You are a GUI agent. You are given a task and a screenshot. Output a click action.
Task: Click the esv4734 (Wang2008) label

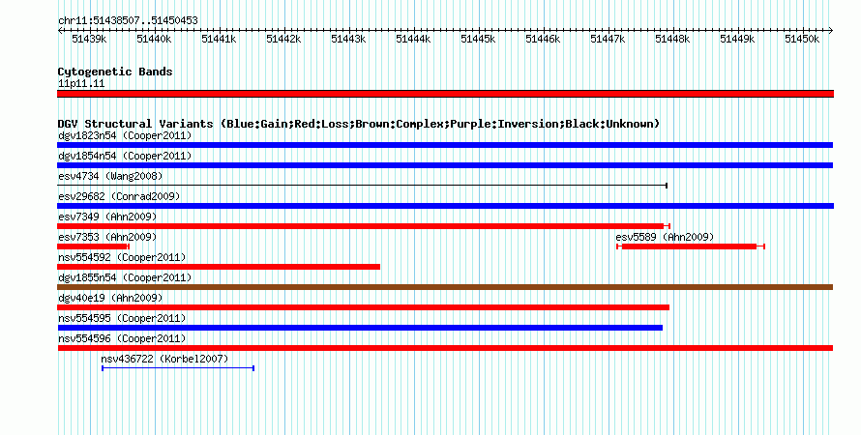tap(110, 176)
